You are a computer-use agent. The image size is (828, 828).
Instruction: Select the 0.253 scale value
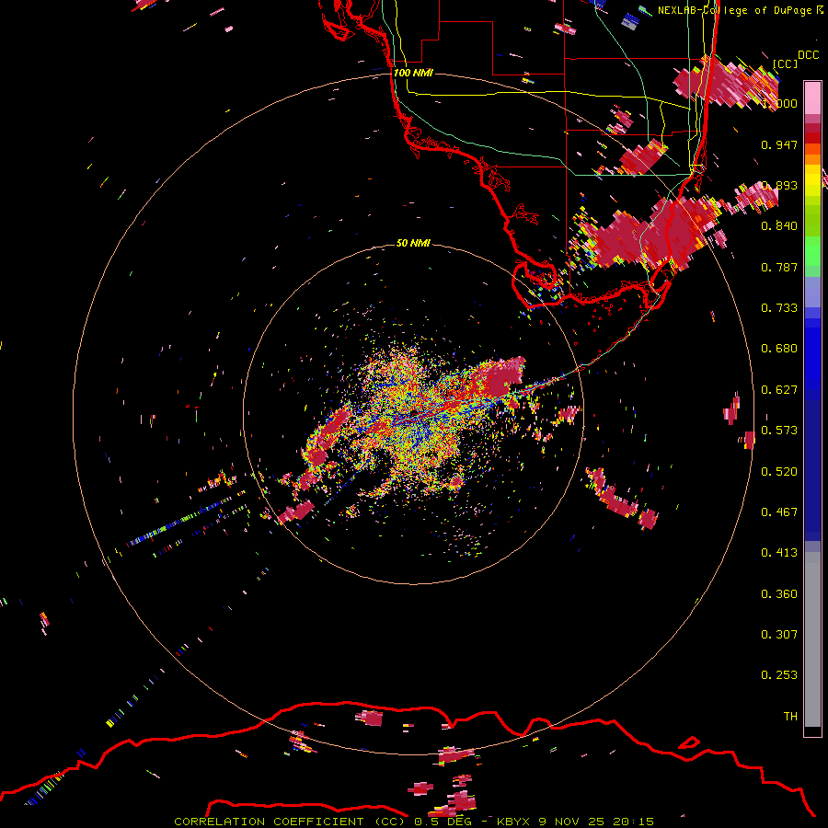pos(779,675)
